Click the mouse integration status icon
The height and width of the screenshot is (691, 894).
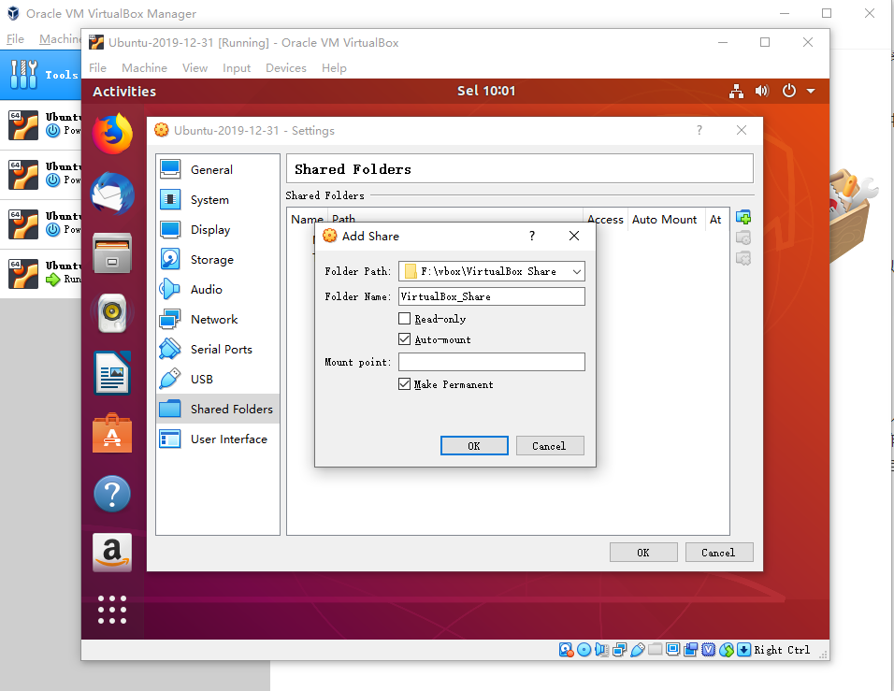pos(727,650)
